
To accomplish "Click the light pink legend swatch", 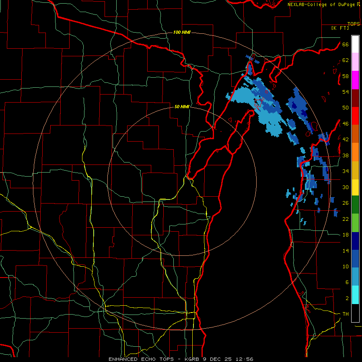I will [355, 62].
